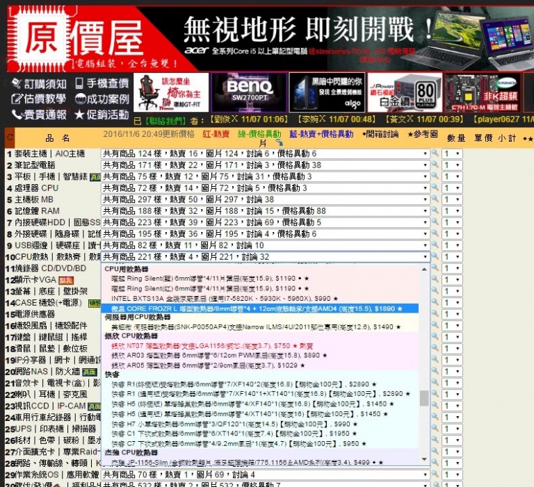Click magnifier icon for 筆記型電腦 row

pyautogui.click(x=435, y=165)
